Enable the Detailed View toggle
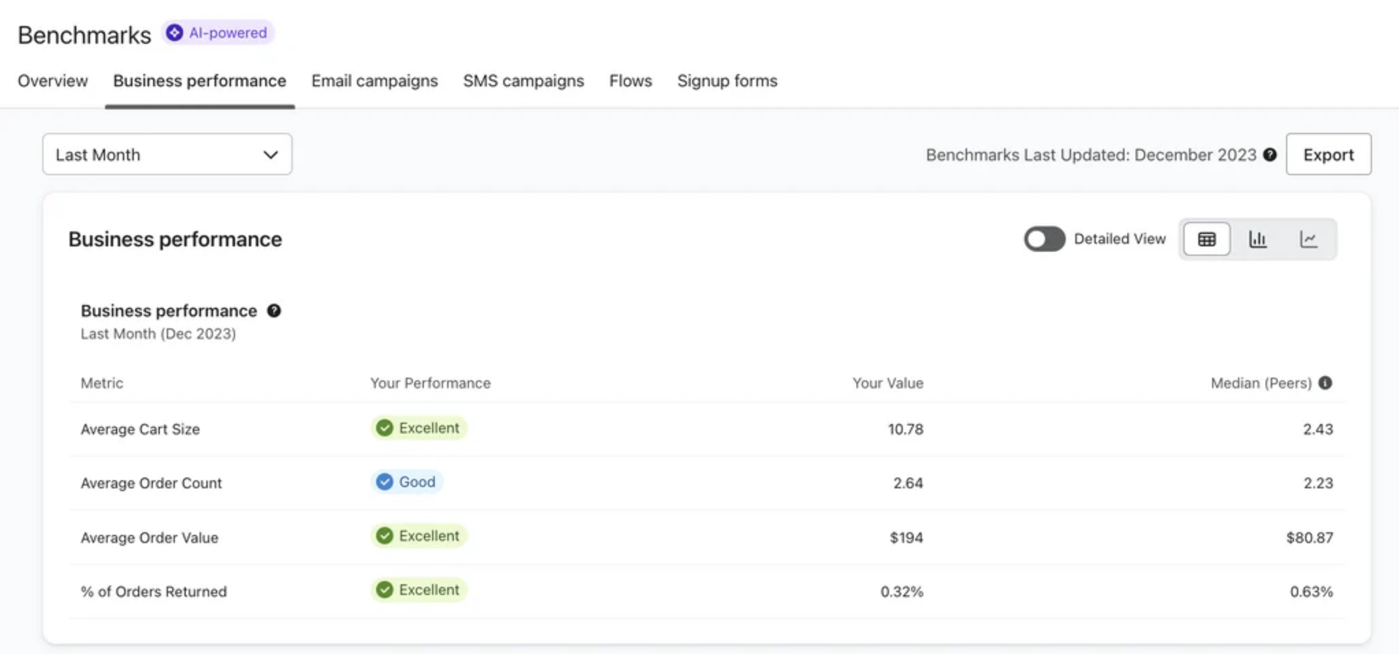This screenshot has height=654, width=1399. point(1044,239)
